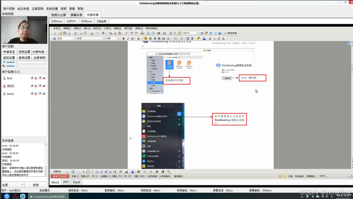Click the 打开Word button
353x199 pixels.
coord(56,21)
